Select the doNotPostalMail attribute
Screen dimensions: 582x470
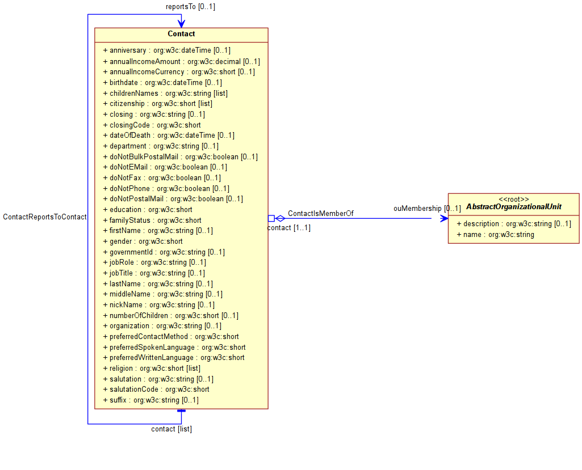click(x=173, y=199)
